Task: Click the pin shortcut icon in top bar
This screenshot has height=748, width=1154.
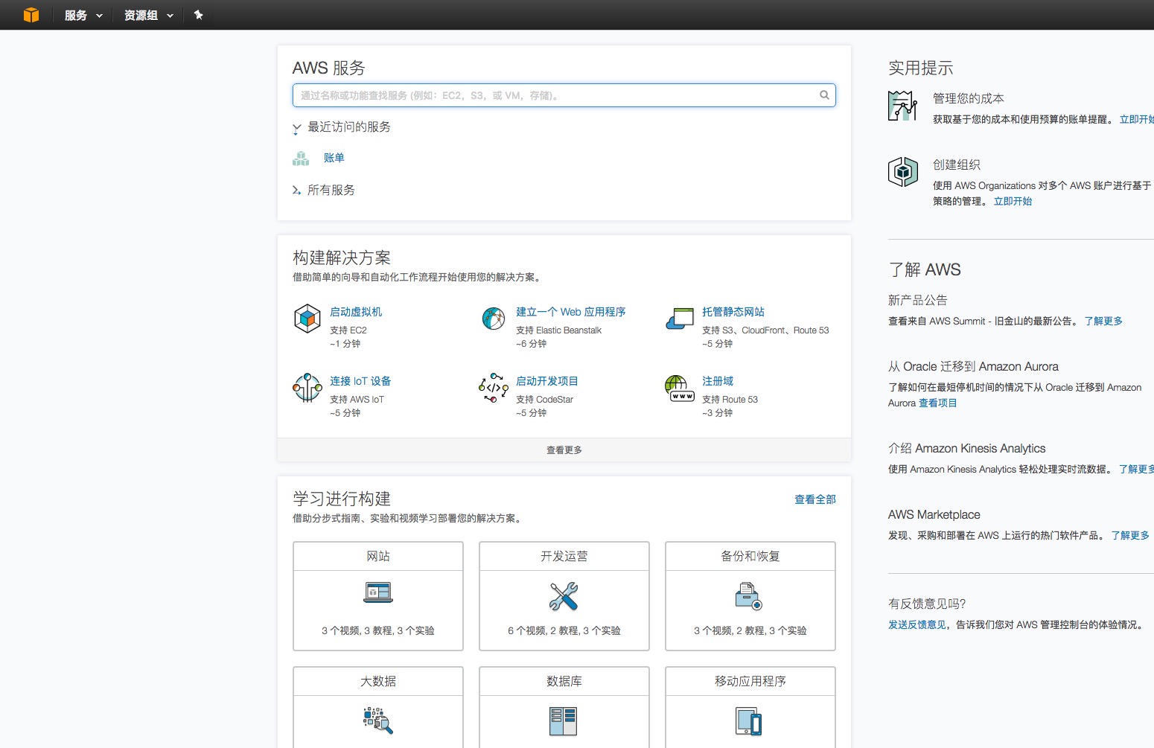Action: pos(199,15)
